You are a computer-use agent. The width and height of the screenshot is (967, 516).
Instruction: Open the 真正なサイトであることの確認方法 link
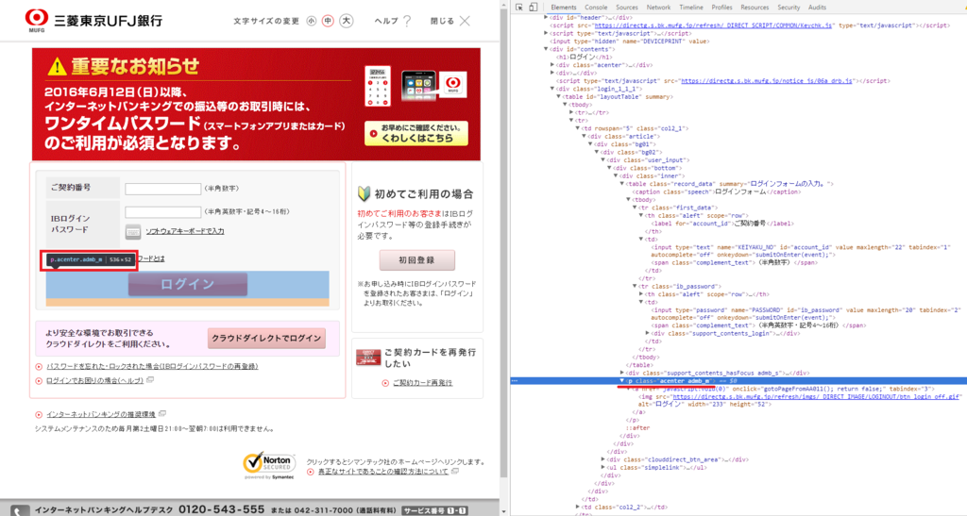coord(383,472)
